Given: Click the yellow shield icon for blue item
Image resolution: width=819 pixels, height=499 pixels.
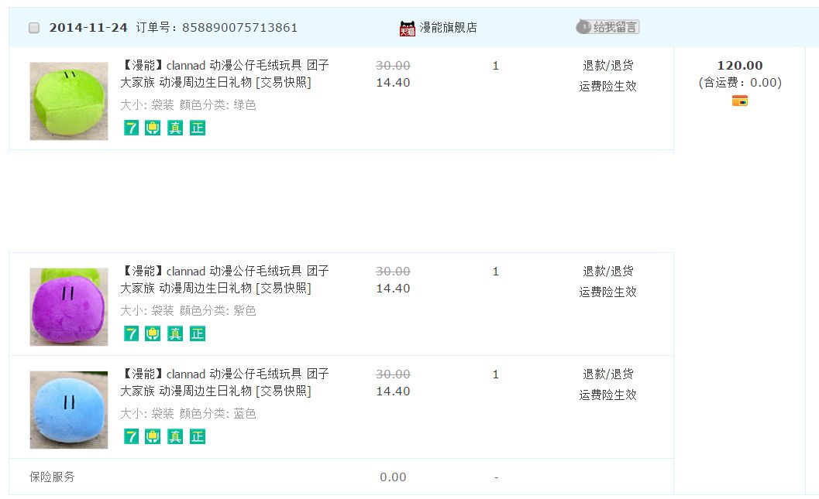Looking at the screenshot, I should click(153, 436).
